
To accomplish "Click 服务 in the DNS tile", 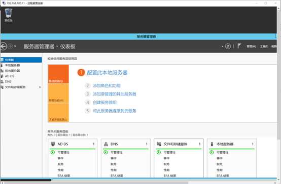I will (x=114, y=164).
